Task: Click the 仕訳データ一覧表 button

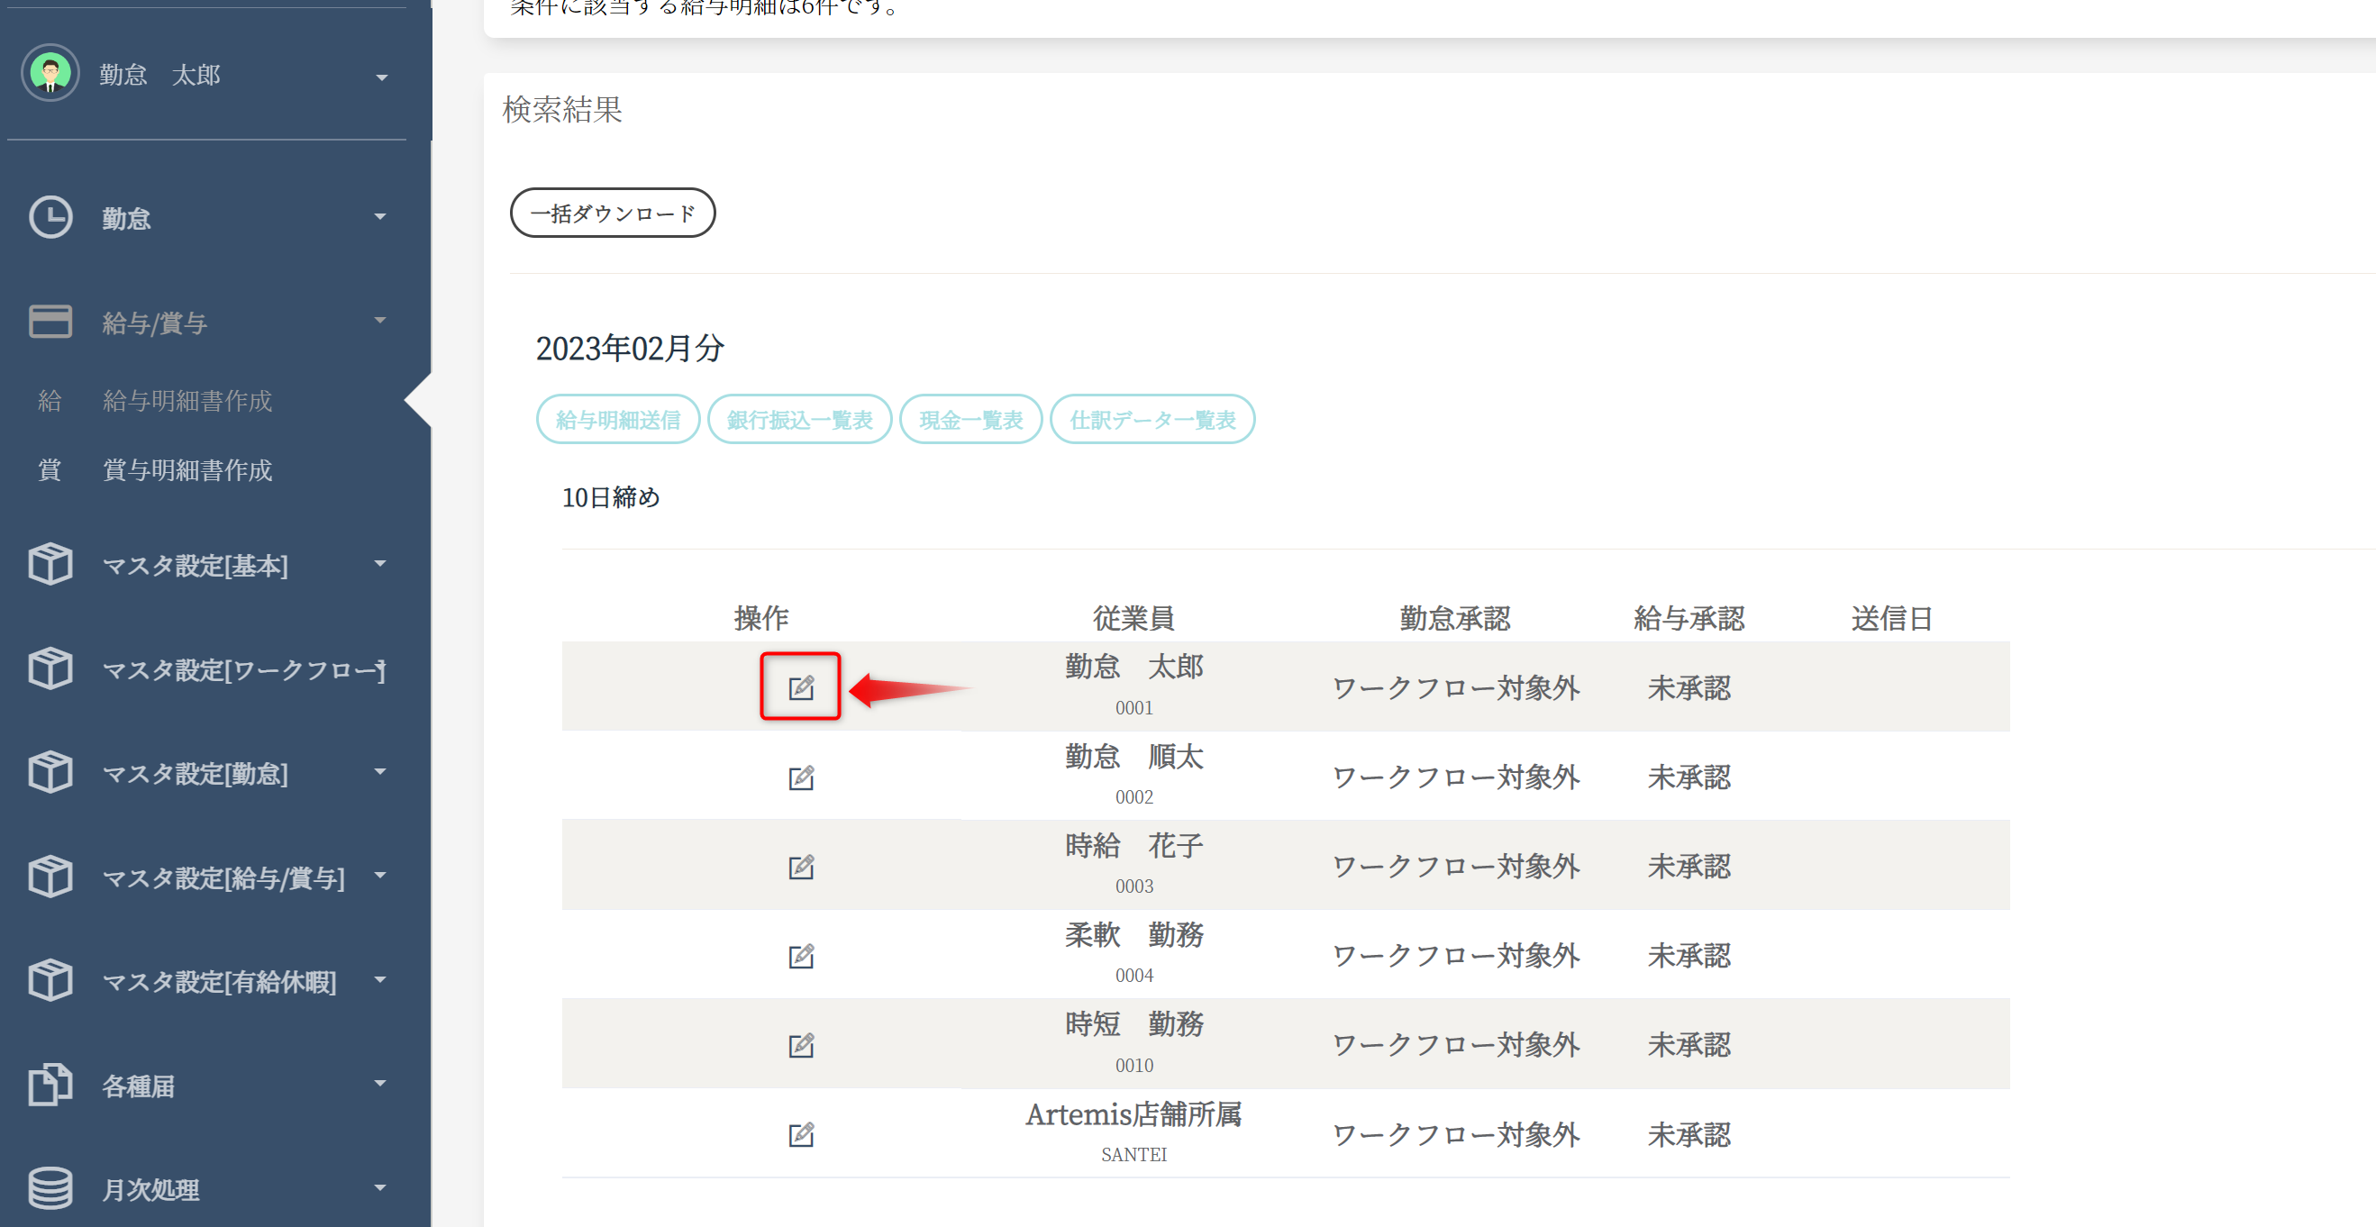Action: (1152, 420)
